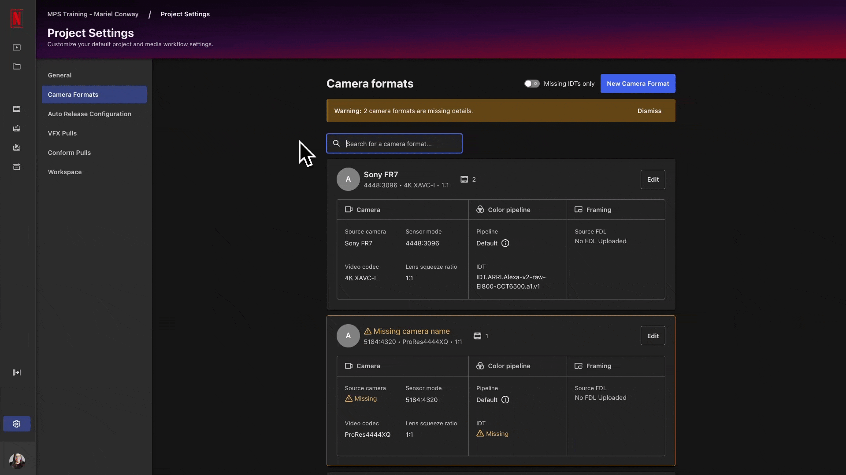Click the Project Settings breadcrumb
The width and height of the screenshot is (846, 475).
coord(185,14)
